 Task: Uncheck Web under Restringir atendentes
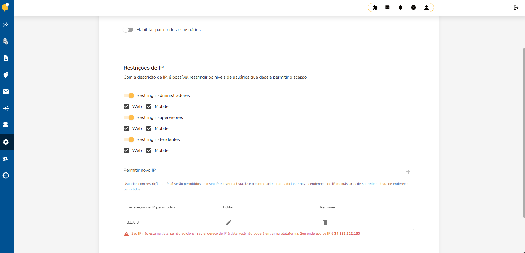click(126, 150)
